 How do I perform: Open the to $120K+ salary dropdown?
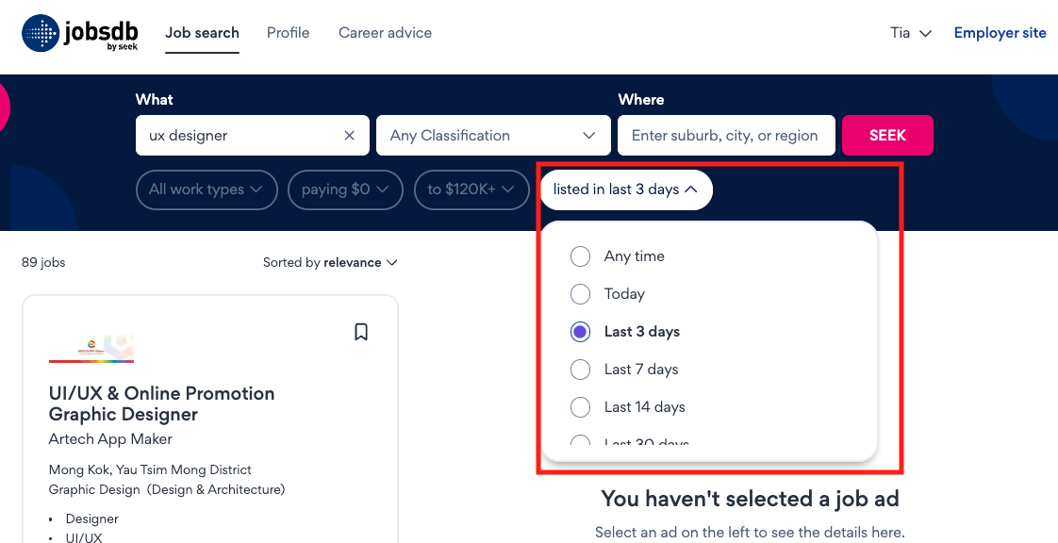[x=471, y=189]
